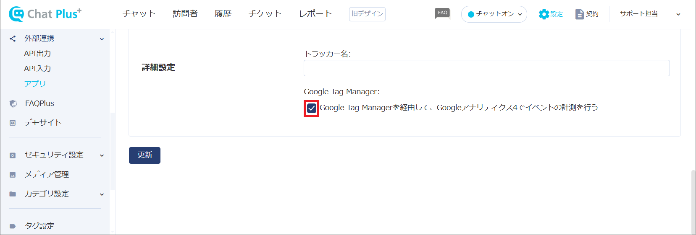Open メディア管理 in the sidebar
This screenshot has height=235, width=696.
point(47,175)
